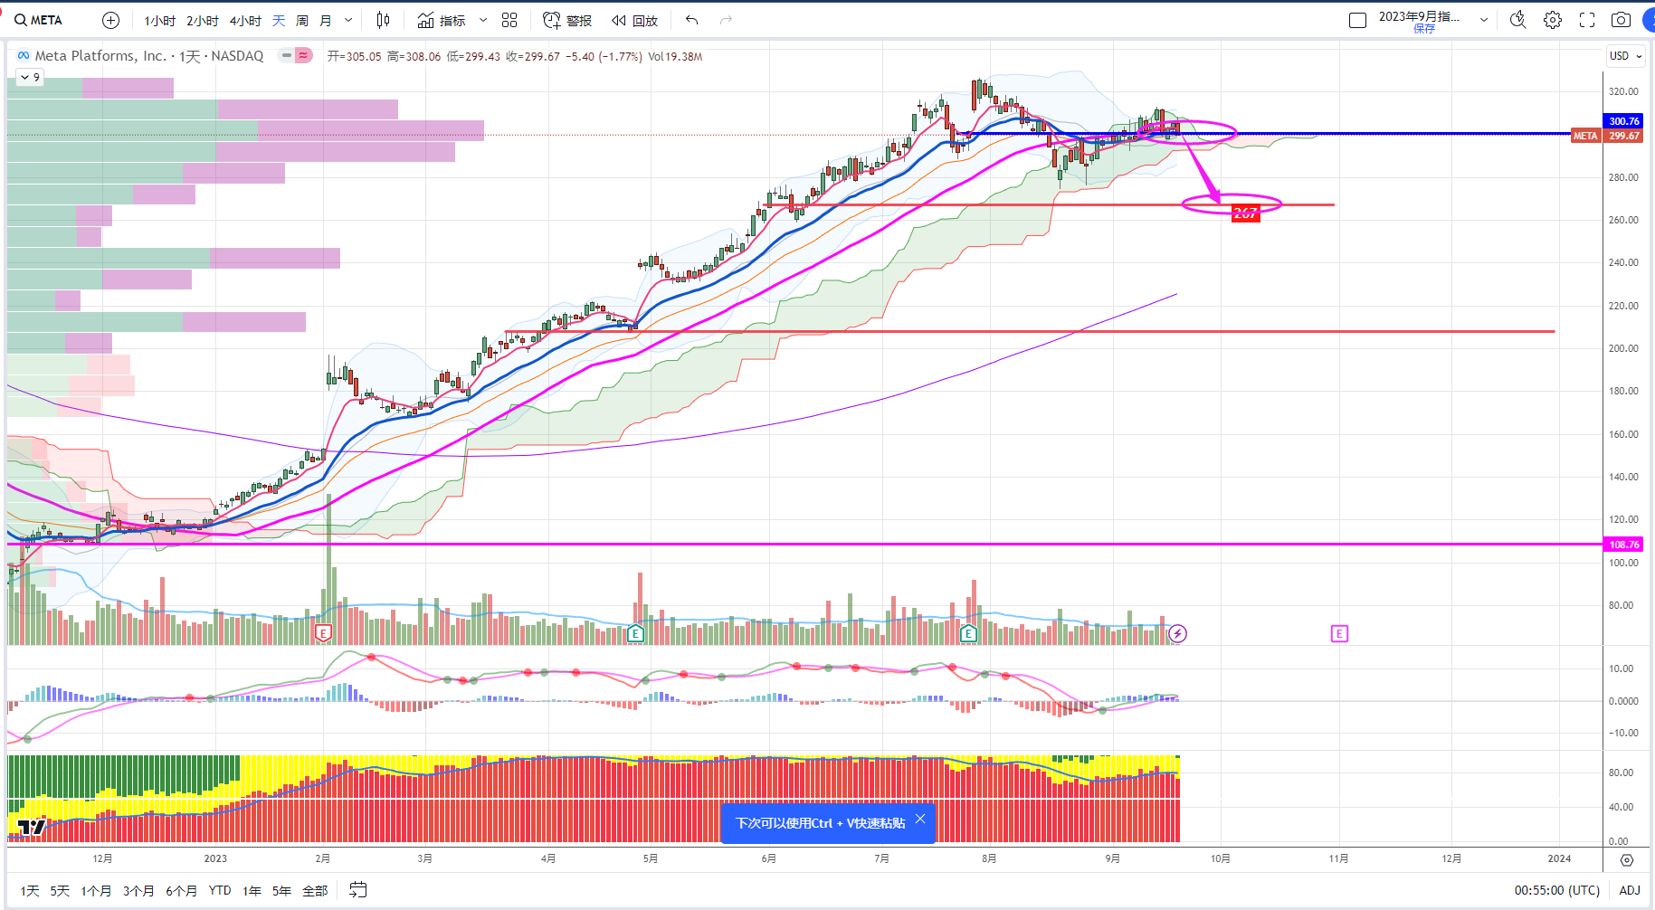Open the USD currency dropdown
1655x910 pixels.
coord(1625,56)
